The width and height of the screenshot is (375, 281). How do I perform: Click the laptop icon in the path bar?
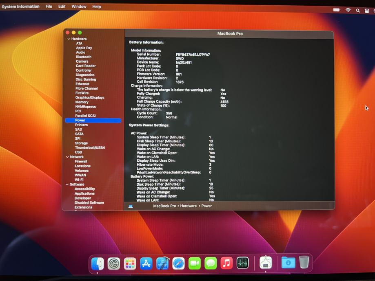click(x=131, y=206)
